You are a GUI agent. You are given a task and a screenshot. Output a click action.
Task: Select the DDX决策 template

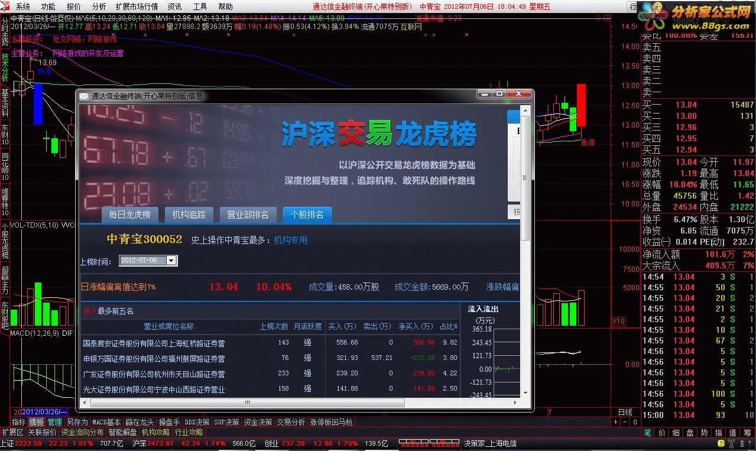(197, 422)
